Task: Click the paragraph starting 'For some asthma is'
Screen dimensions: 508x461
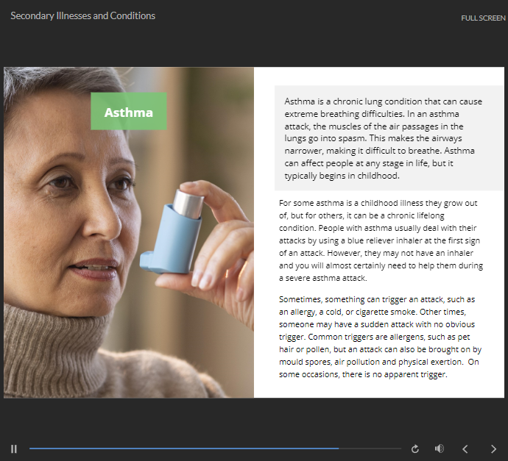Action: [x=381, y=240]
